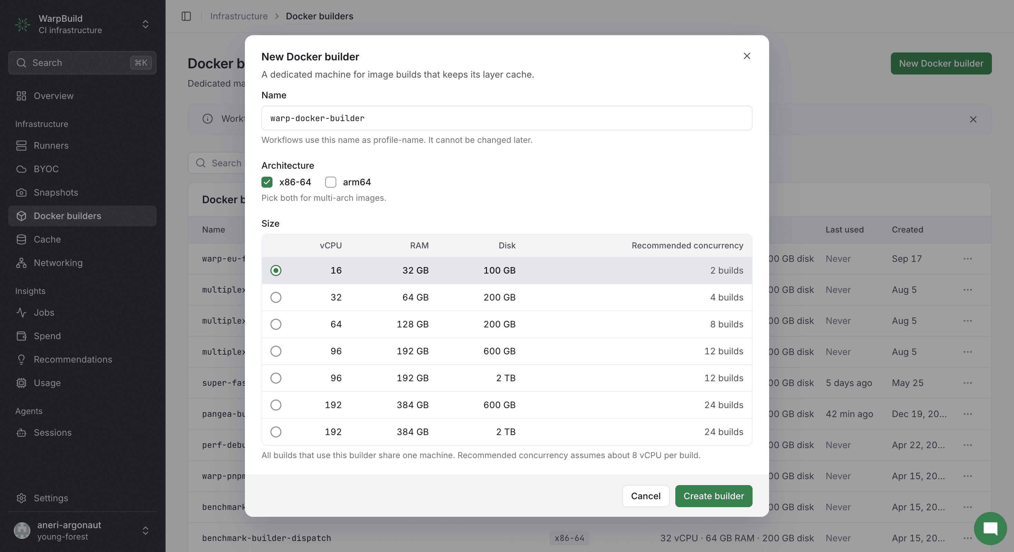Close the New Docker builder dialog
This screenshot has width=1014, height=552.
coord(747,56)
